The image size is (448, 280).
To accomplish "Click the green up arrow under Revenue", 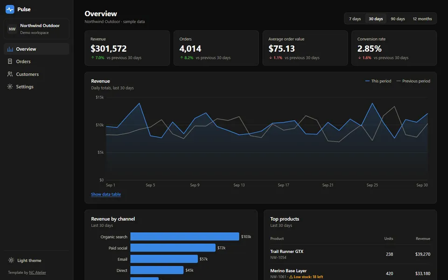I will [92, 58].
